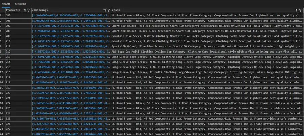
Task: Select ProductID cell 709
Action: coord(18,36)
